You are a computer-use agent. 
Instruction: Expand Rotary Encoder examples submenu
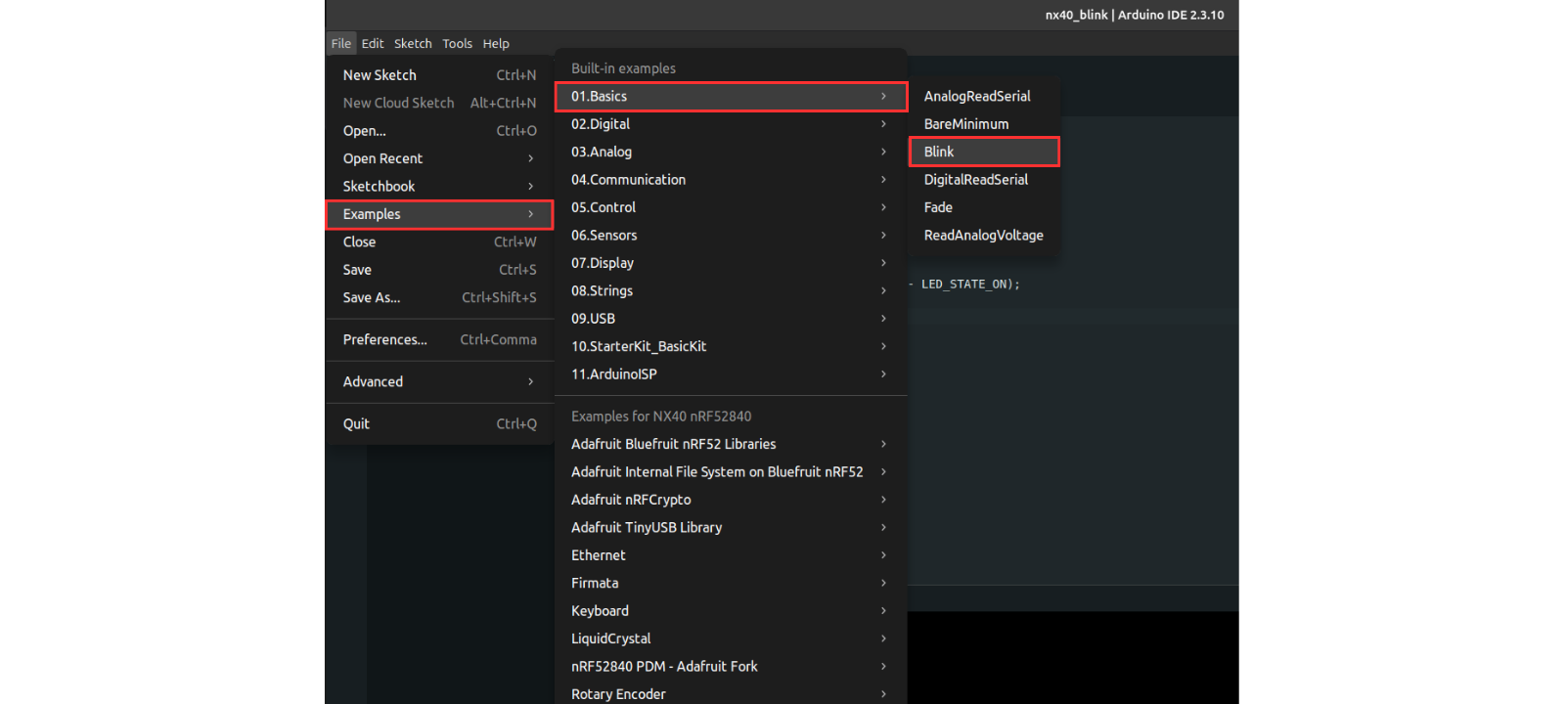coord(731,693)
